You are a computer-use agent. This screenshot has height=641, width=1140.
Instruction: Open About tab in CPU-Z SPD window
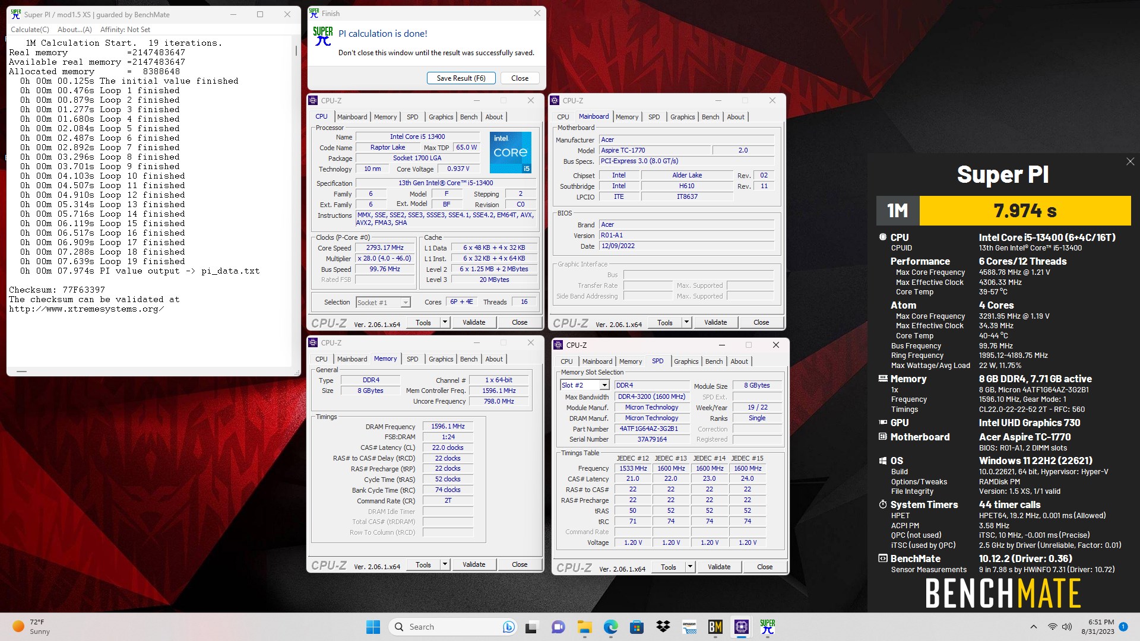[739, 361]
